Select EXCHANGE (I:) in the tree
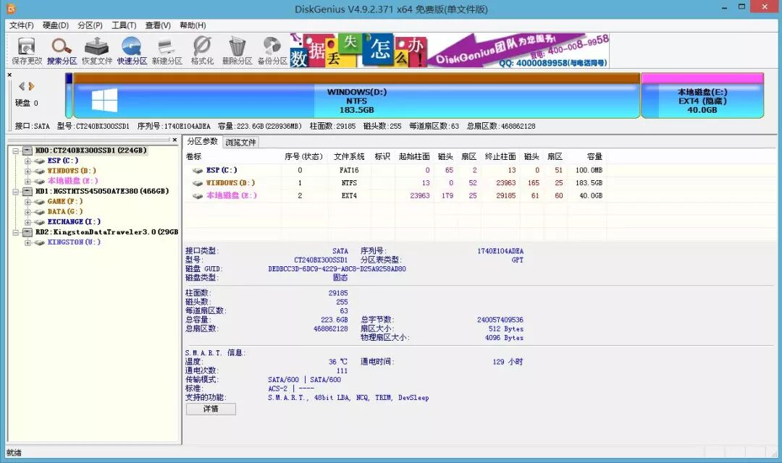 click(x=74, y=222)
